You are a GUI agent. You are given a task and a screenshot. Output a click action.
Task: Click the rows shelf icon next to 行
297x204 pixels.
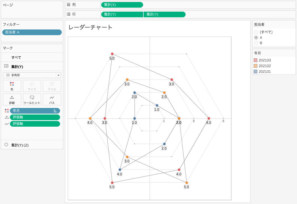69,14
